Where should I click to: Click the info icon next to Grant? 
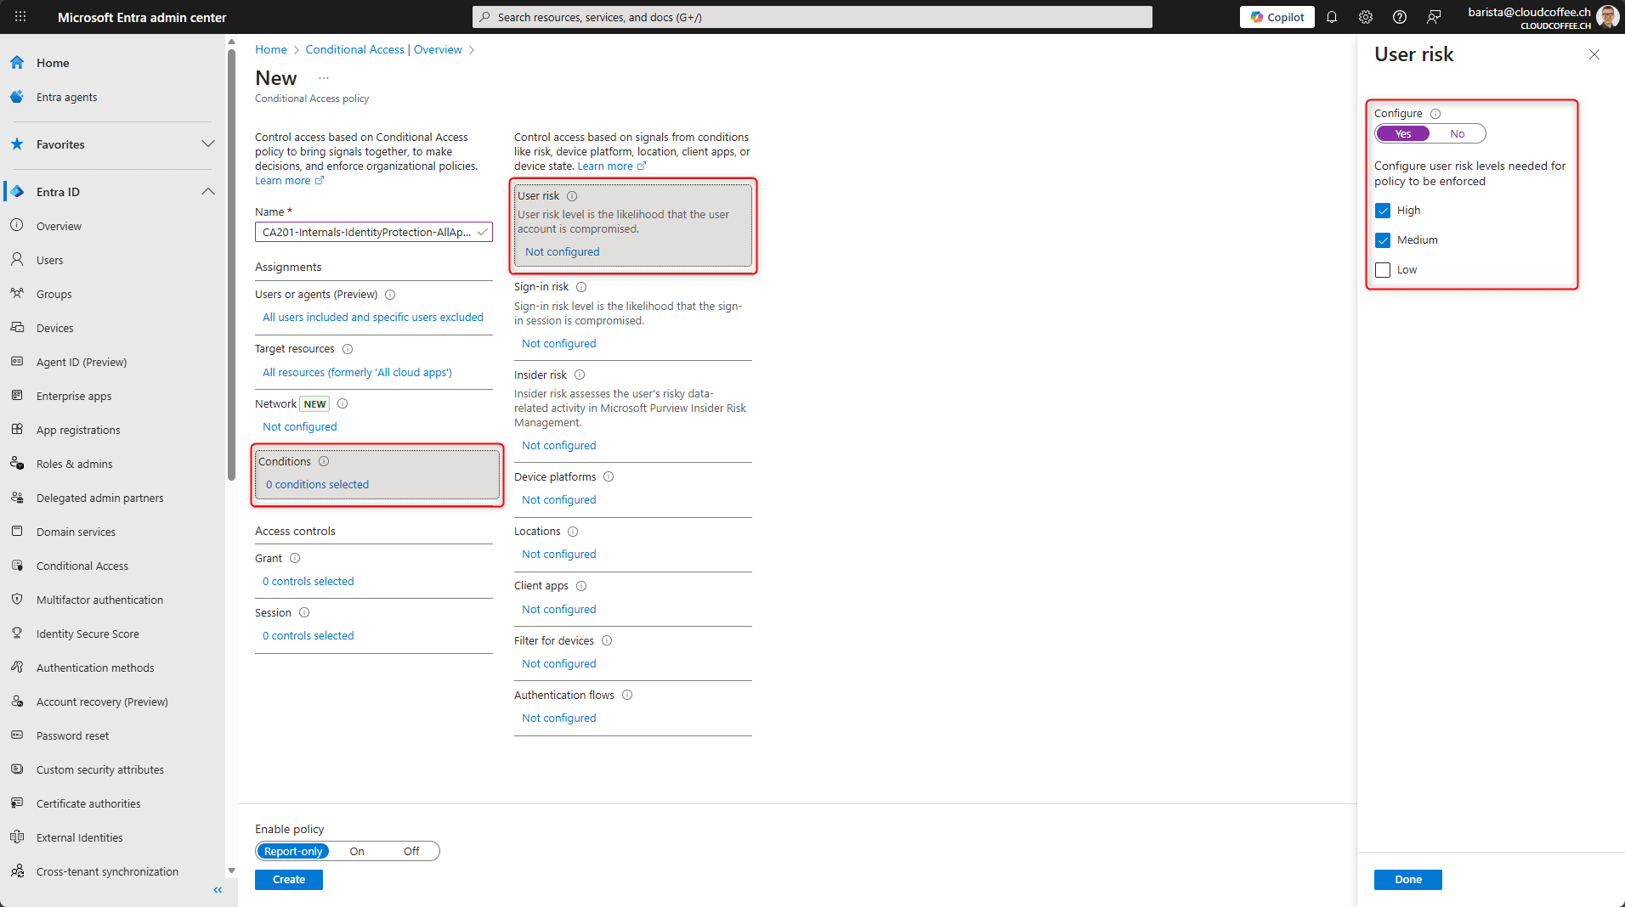pyautogui.click(x=295, y=559)
